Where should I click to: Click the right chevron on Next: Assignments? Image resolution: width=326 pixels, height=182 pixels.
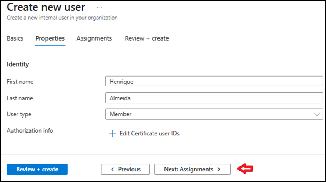tap(219, 169)
